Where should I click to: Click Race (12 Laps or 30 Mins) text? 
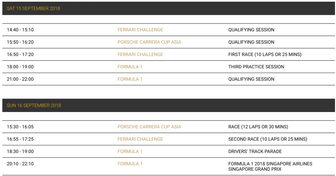coord(258,127)
